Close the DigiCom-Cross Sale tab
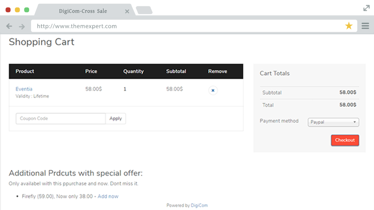The height and width of the screenshot is (210, 374). pyautogui.click(x=127, y=11)
